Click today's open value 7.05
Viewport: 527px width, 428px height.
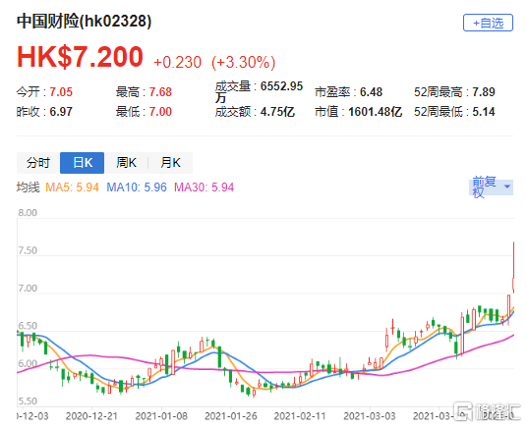(61, 92)
